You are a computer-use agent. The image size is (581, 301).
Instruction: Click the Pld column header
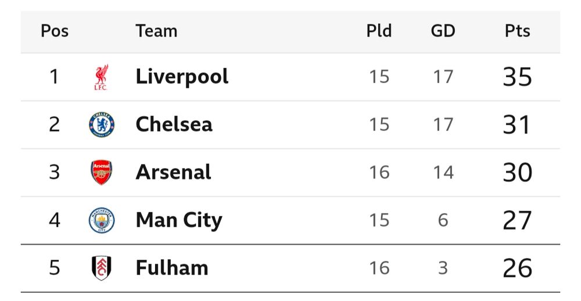pos(379,31)
